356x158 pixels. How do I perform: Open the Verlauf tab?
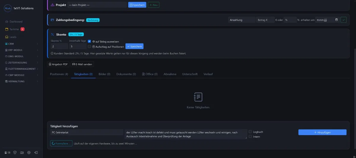click(208, 74)
